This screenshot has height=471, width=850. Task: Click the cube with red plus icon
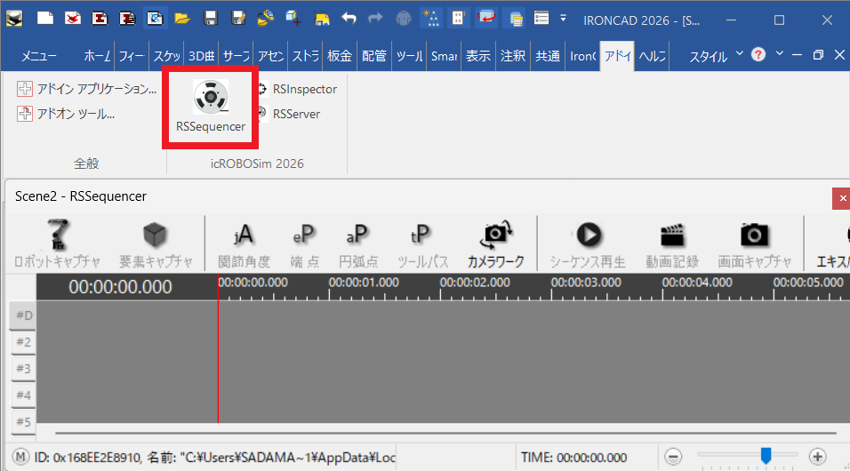click(x=293, y=19)
